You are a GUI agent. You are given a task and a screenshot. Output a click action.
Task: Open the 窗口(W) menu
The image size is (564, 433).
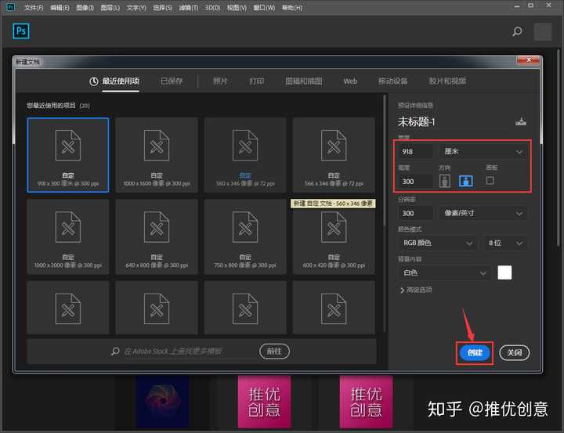click(x=264, y=8)
